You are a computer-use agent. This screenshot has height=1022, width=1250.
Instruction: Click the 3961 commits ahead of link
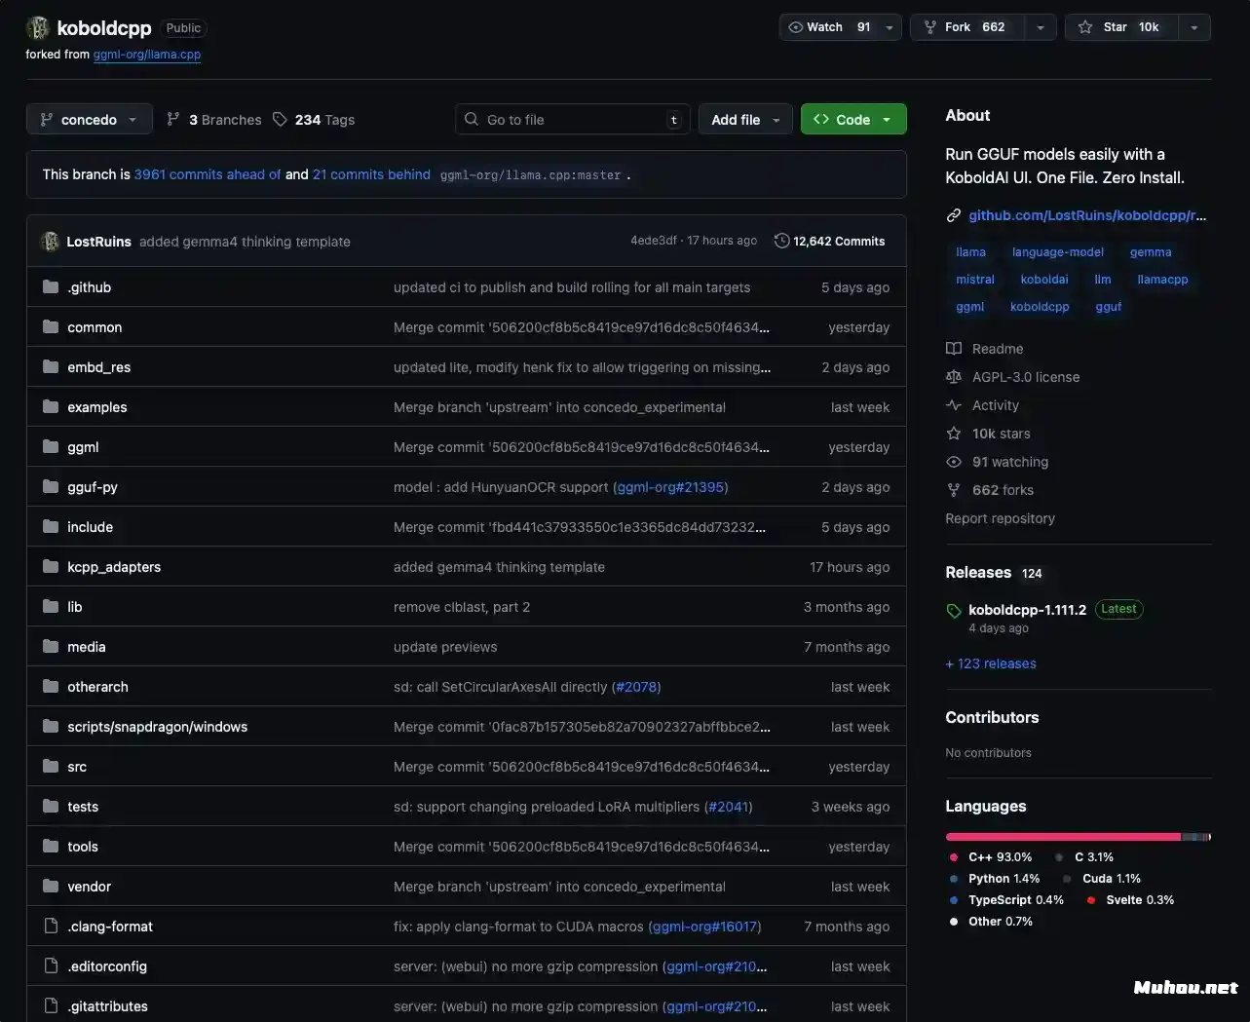pyautogui.click(x=208, y=174)
